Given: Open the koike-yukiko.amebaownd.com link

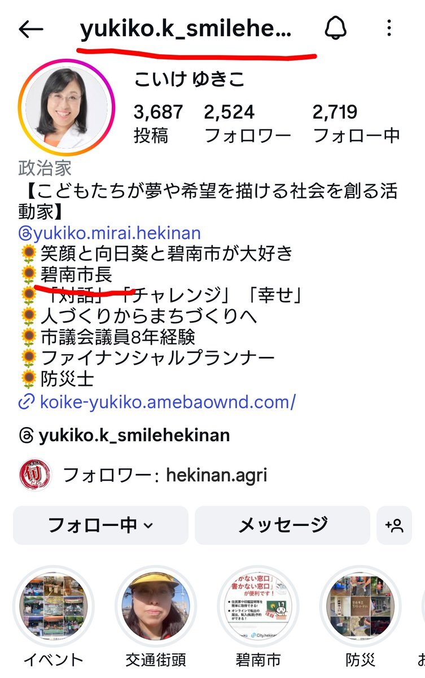Looking at the screenshot, I should (x=168, y=402).
